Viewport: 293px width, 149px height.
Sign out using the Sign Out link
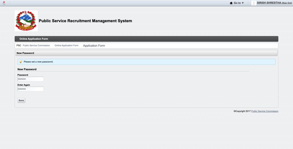pos(287,3)
